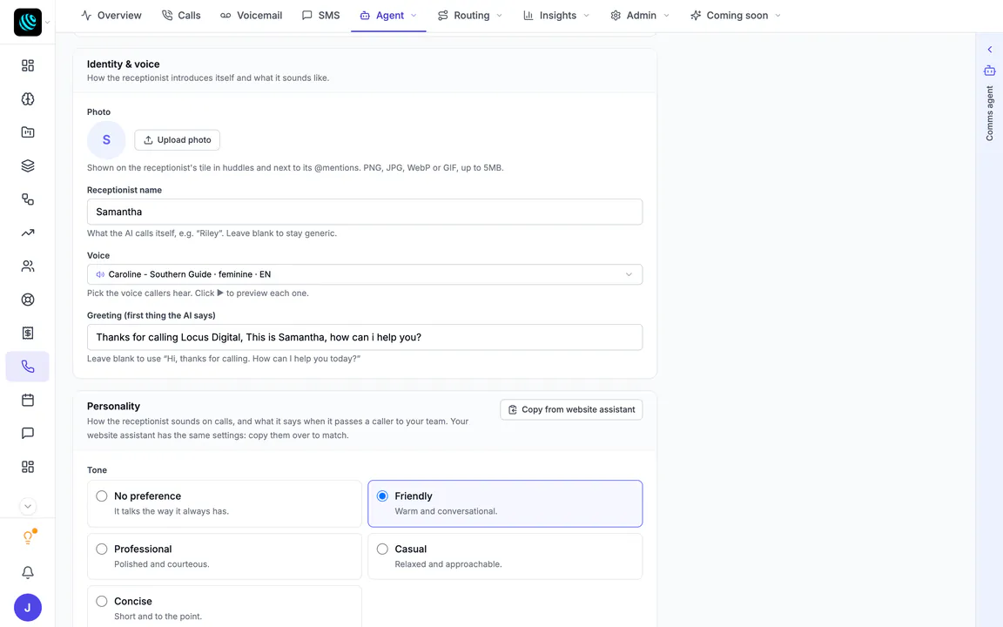Select the Professional tone option
This screenshot has height=627, width=1003.
coord(225,556)
